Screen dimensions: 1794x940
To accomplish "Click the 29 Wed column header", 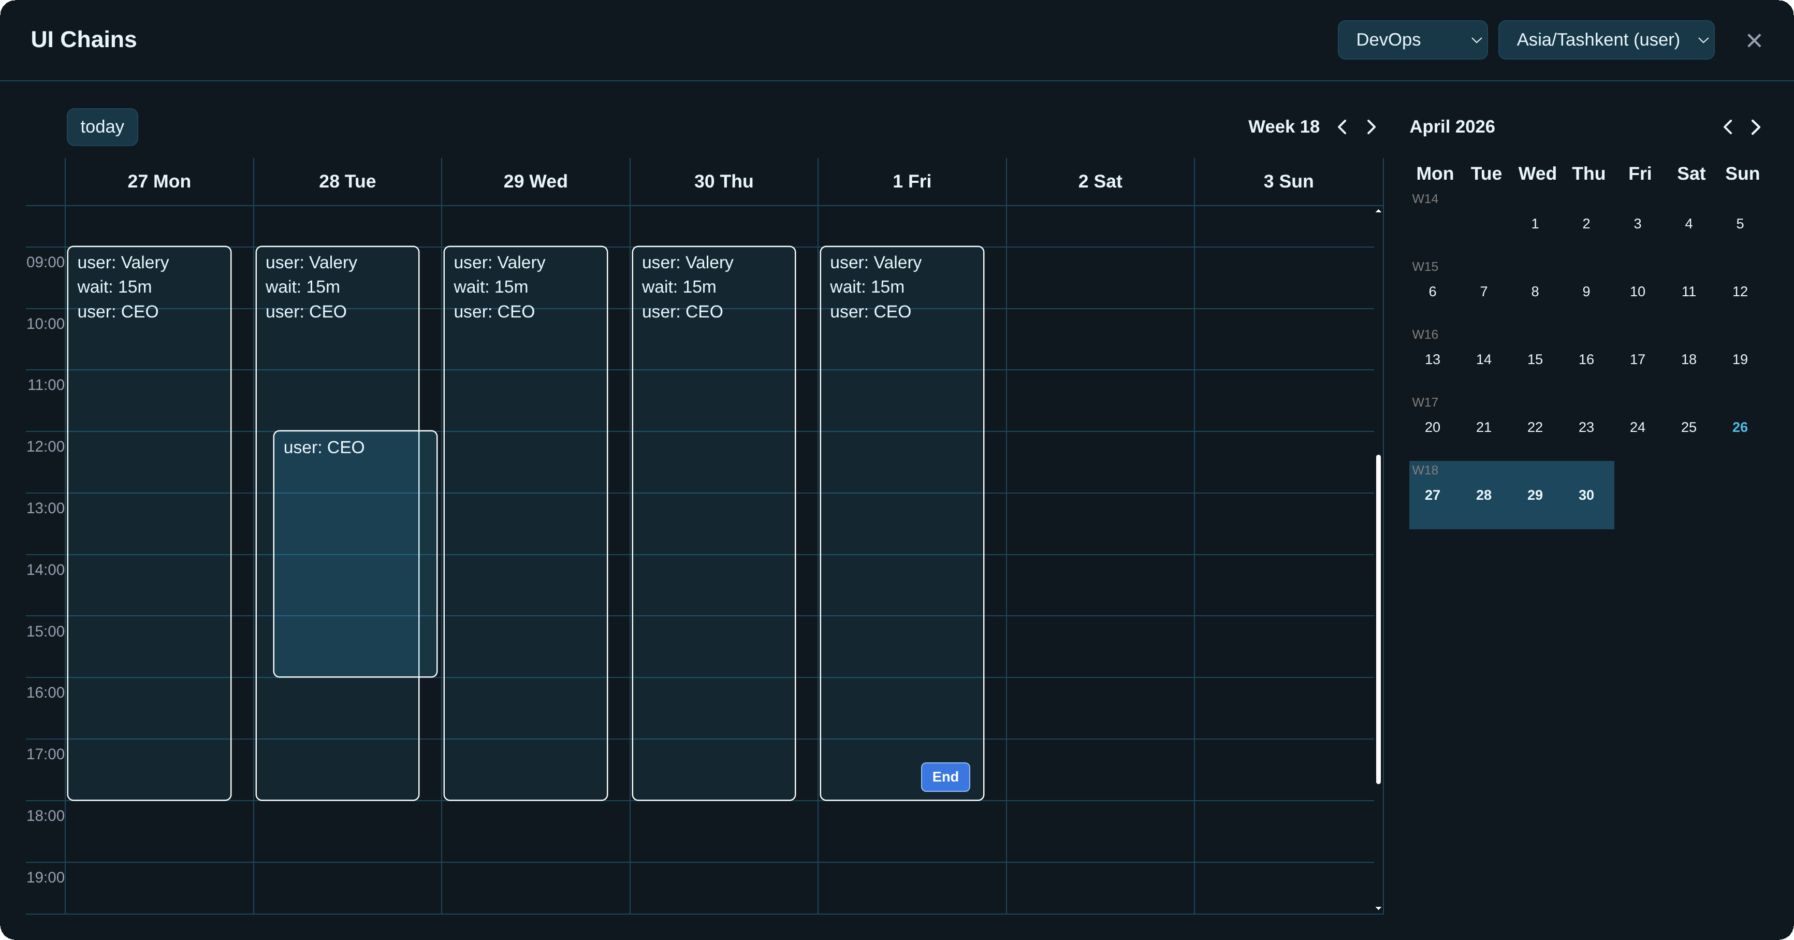I will point(535,181).
